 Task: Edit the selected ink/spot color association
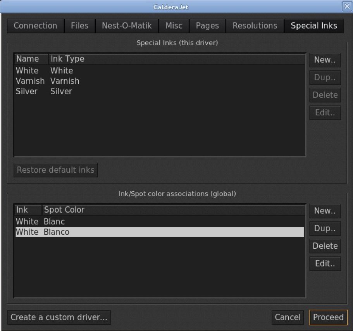(325, 264)
